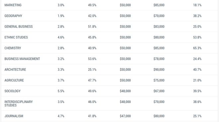
Task: Click Journalism's $47,000 salary cell
Action: (125, 116)
